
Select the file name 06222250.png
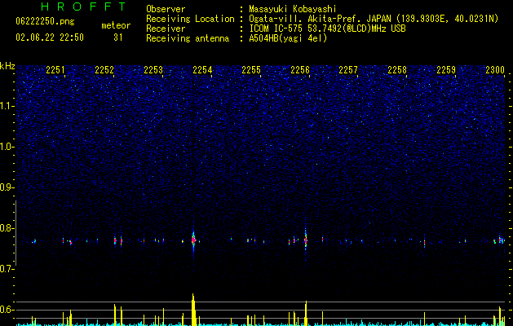click(45, 21)
